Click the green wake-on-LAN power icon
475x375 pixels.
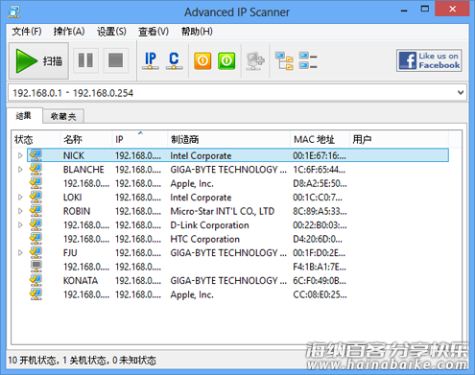[226, 60]
